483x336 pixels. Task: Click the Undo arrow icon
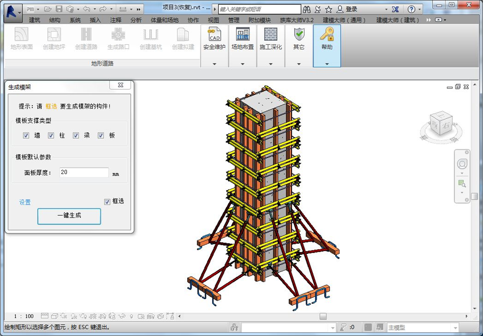pos(87,9)
